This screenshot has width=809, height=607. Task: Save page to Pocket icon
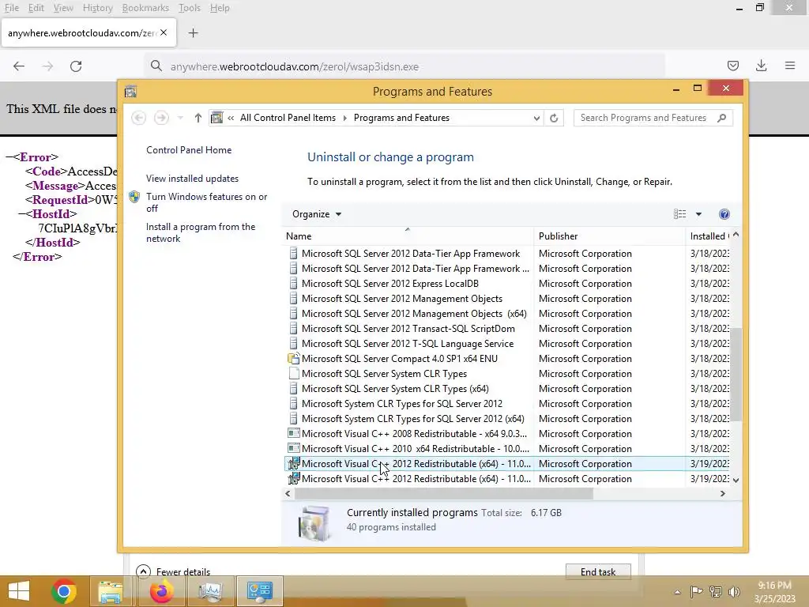click(732, 66)
